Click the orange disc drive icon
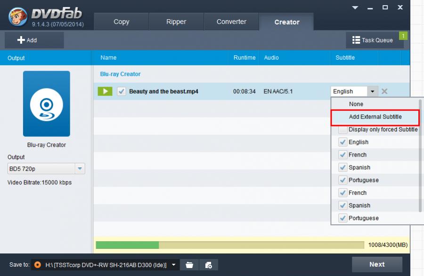The height and width of the screenshot is (276, 424). point(38,265)
